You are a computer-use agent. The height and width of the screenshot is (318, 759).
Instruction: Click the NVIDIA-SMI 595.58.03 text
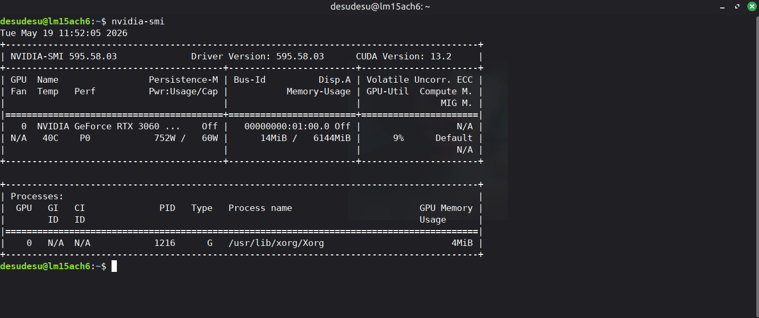pyautogui.click(x=64, y=56)
